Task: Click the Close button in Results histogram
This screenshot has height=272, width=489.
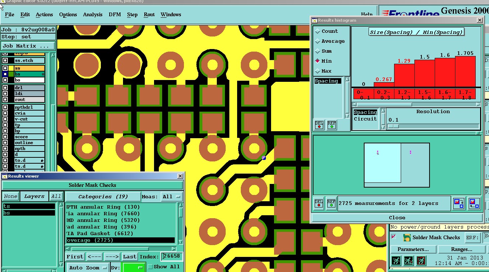Action: pos(397,218)
